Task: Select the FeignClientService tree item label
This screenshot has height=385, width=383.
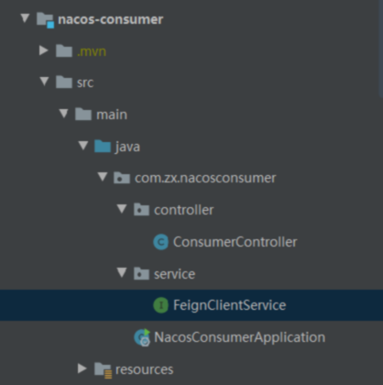Action: [x=230, y=305]
